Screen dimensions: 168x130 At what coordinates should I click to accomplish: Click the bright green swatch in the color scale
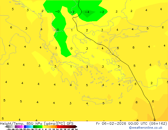click(41, 127)
